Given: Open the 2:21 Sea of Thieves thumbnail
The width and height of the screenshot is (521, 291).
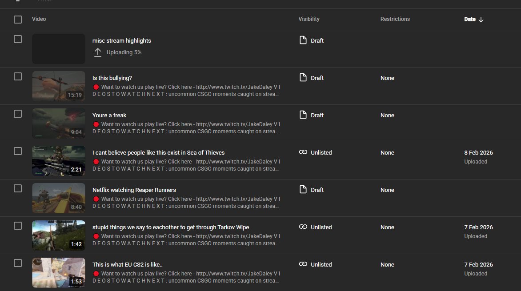Looking at the screenshot, I should [59, 161].
